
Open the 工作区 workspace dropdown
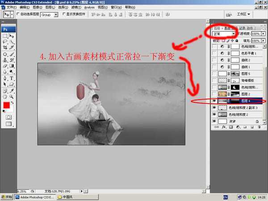(x=243, y=14)
